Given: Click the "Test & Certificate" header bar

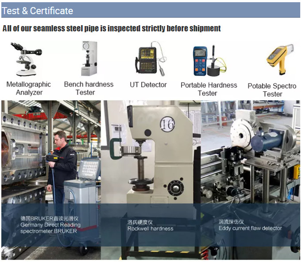Looking at the screenshot, I should point(151,10).
